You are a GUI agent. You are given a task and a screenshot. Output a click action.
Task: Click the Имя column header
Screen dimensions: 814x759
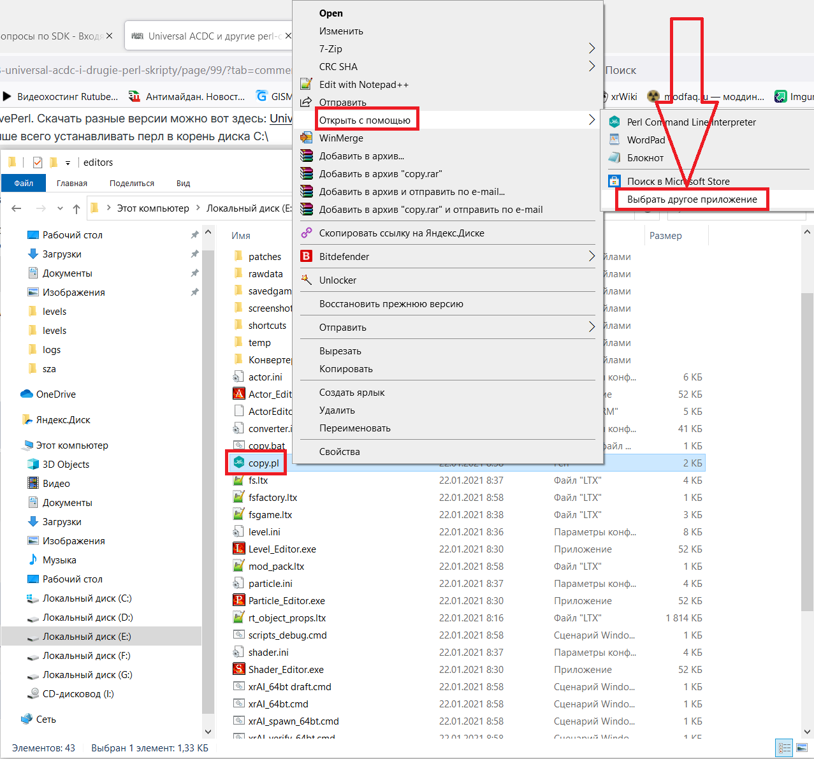[241, 235]
